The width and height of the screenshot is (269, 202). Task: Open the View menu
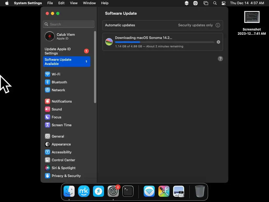click(x=74, y=3)
